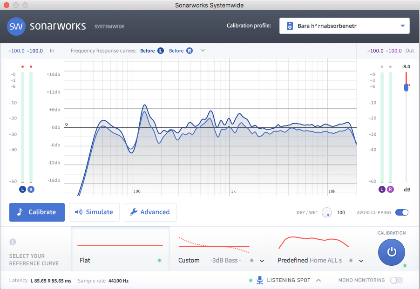
Task: Reset the left input clip indicator dot
Action: [x=23, y=66]
